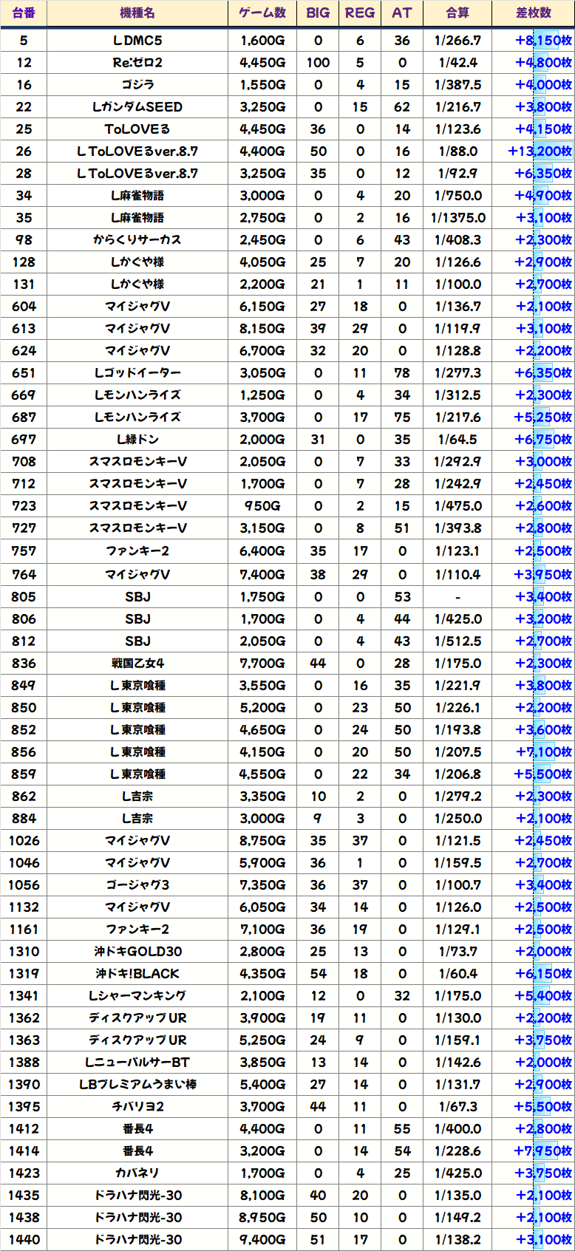The height and width of the screenshot is (1251, 575).
Task: Click the 台番 column header
Action: point(24,13)
